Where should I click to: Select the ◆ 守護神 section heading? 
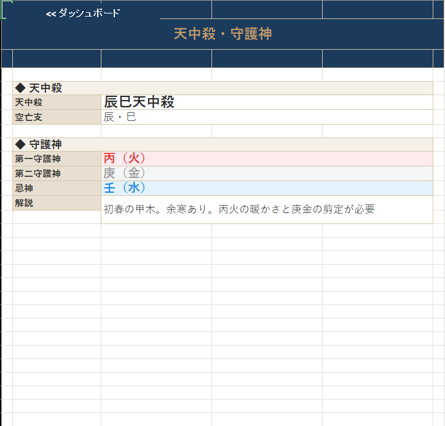222,144
